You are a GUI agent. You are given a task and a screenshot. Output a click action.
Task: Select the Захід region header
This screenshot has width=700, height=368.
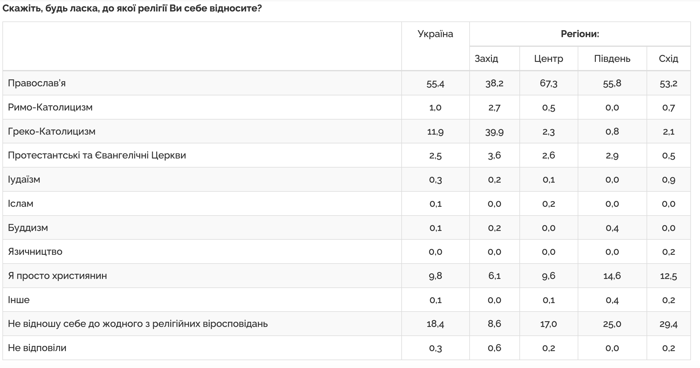(486, 58)
